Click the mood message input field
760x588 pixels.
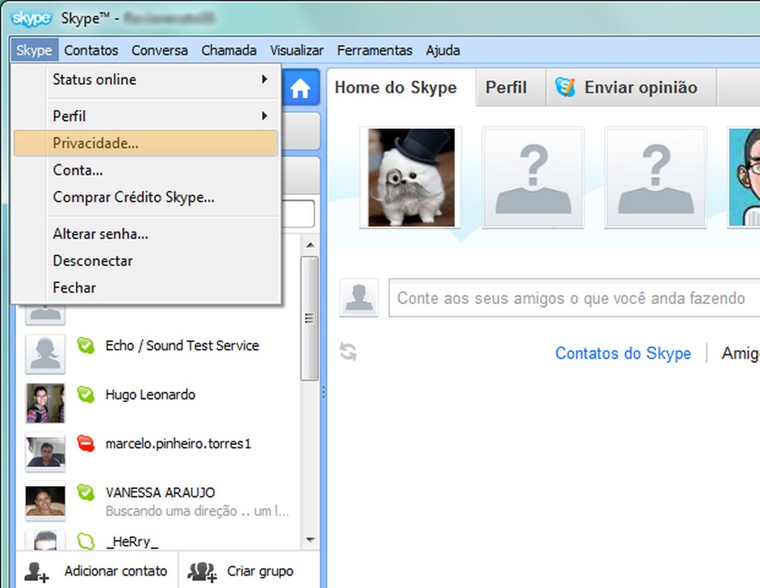pyautogui.click(x=572, y=298)
